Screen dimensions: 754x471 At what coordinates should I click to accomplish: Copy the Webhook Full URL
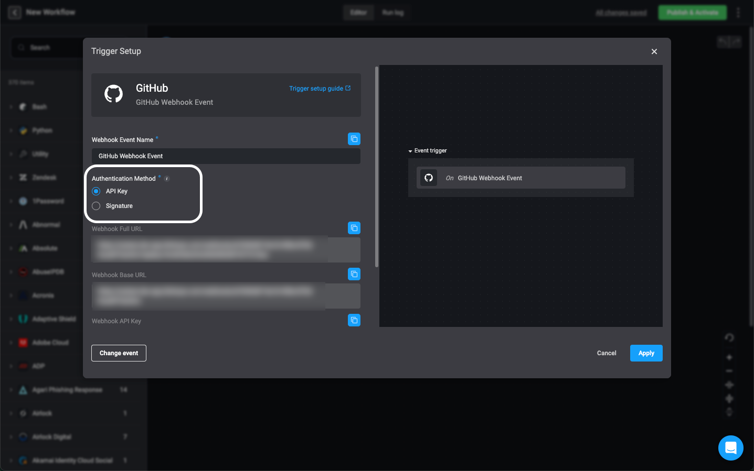pos(354,228)
